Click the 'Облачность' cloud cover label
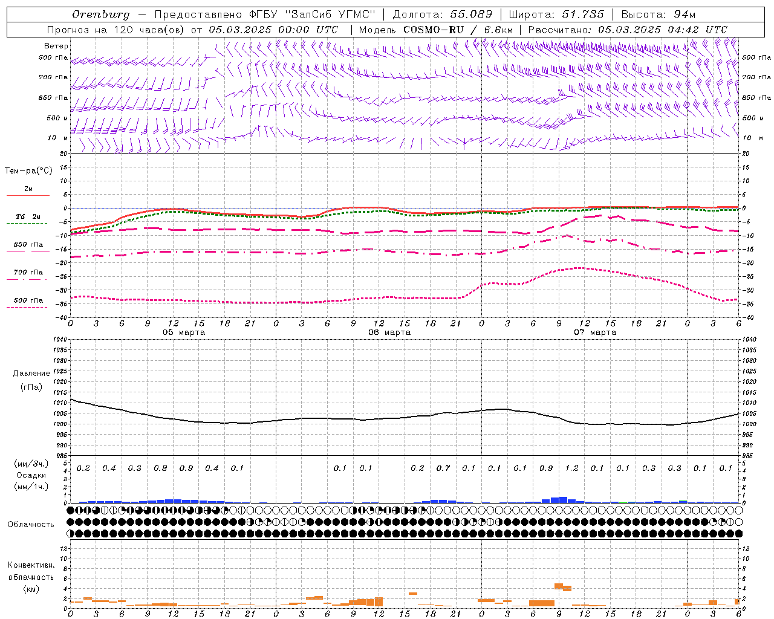 click(x=31, y=524)
